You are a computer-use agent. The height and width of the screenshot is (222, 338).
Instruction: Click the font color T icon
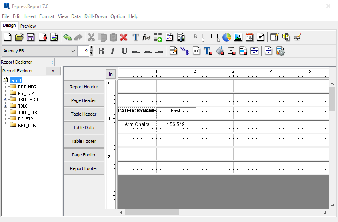208,51
